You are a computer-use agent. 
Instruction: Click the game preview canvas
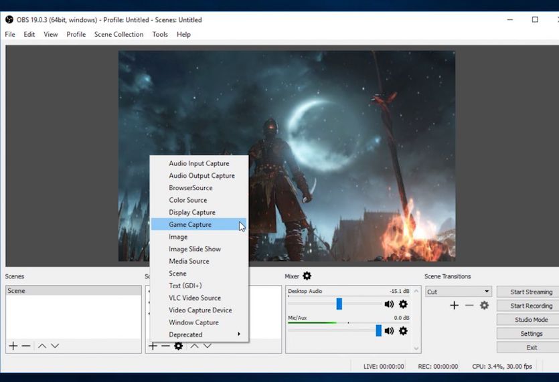[287, 156]
